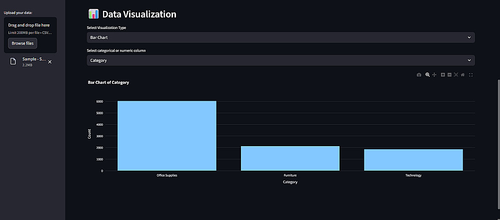This screenshot has width=500, height=220.
Task: Select the Pan arrows tool
Action: 434,75
